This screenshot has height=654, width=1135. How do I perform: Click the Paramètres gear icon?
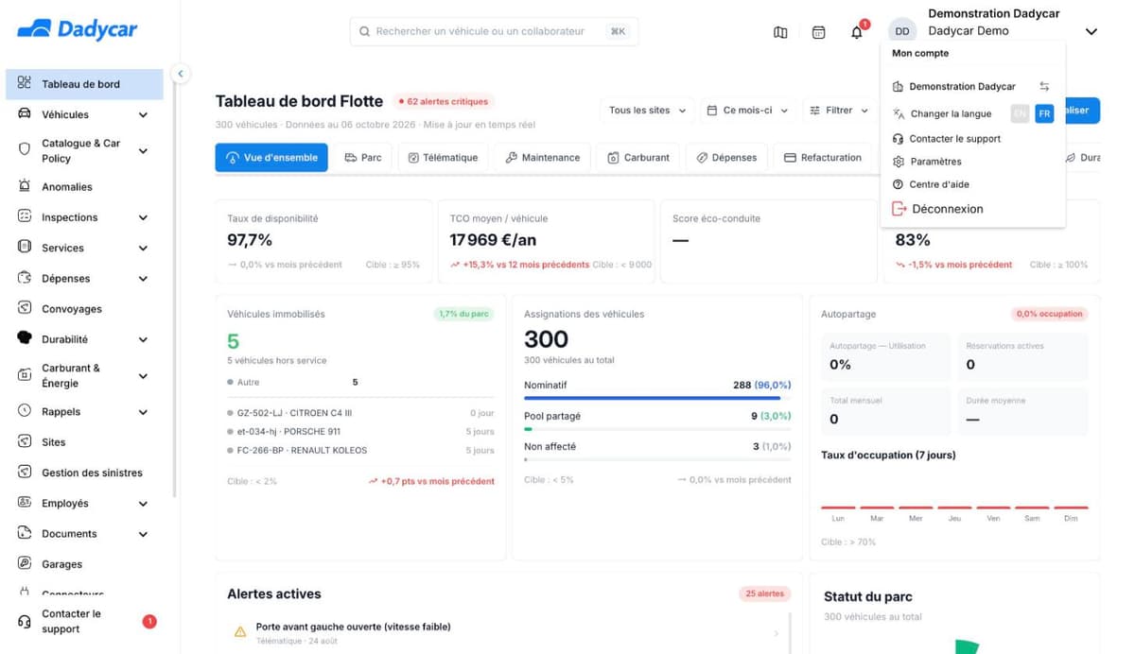pos(899,162)
